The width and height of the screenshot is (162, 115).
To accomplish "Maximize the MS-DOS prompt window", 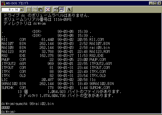I will pyautogui.click(x=155, y=3).
